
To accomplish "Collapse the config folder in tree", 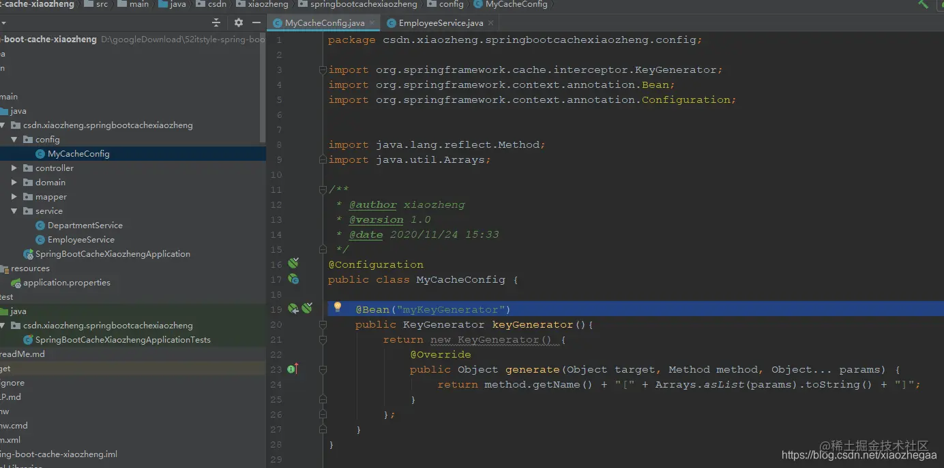I will pos(14,139).
